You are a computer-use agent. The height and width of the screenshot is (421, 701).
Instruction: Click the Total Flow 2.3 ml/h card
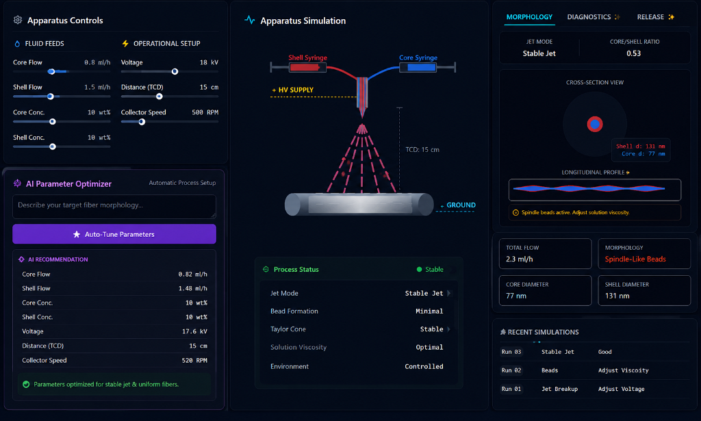click(x=546, y=253)
